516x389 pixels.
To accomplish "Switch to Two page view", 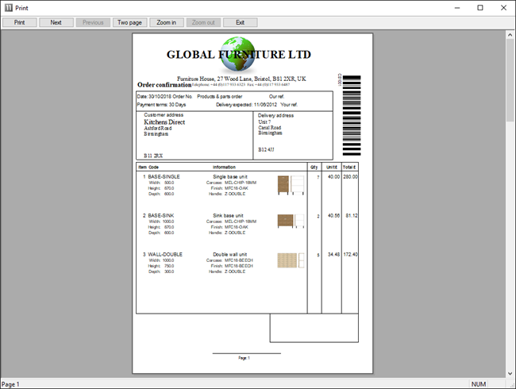I will click(129, 22).
